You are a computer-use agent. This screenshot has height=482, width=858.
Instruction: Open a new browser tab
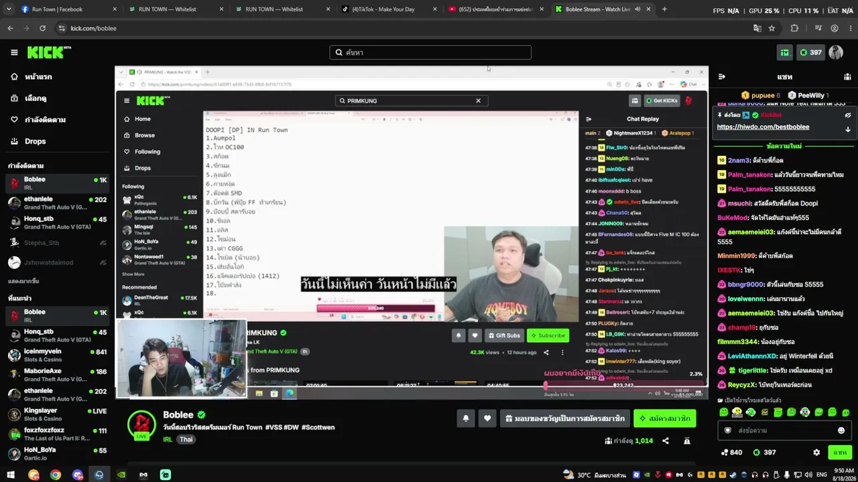tap(664, 9)
